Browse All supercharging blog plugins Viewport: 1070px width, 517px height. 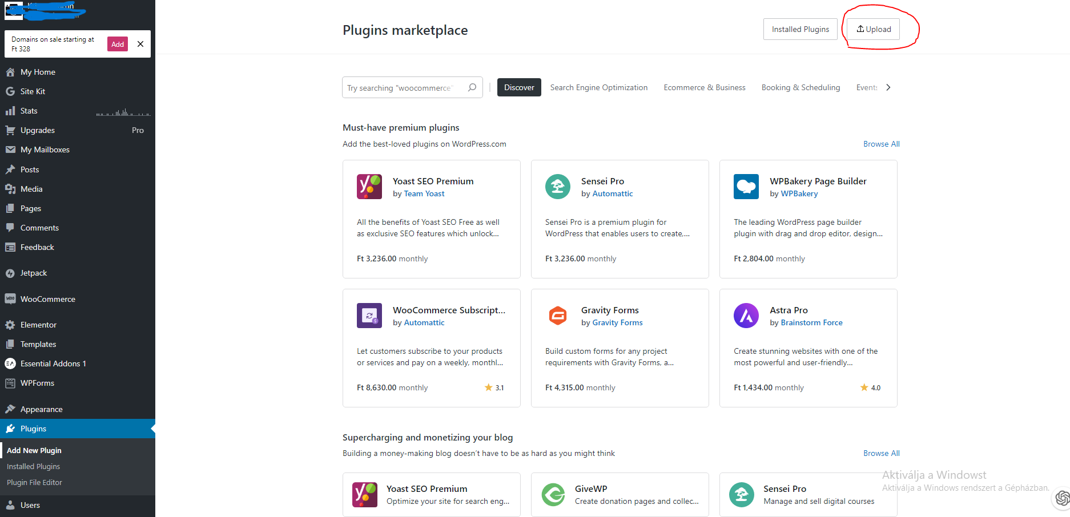881,453
